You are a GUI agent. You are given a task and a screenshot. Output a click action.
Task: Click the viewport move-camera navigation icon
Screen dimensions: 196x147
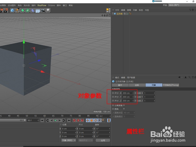102,15
